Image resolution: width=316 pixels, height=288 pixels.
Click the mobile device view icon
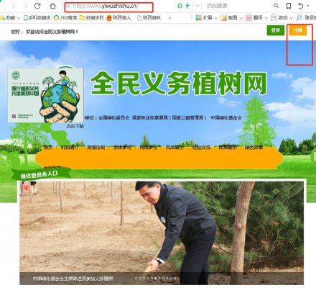point(289,6)
